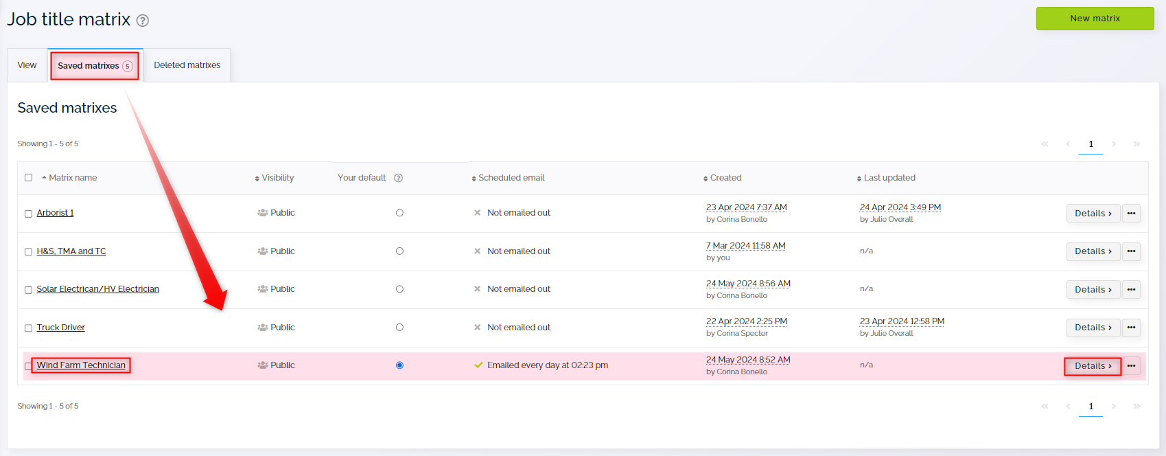
Task: Create a New matrix
Action: (1095, 19)
